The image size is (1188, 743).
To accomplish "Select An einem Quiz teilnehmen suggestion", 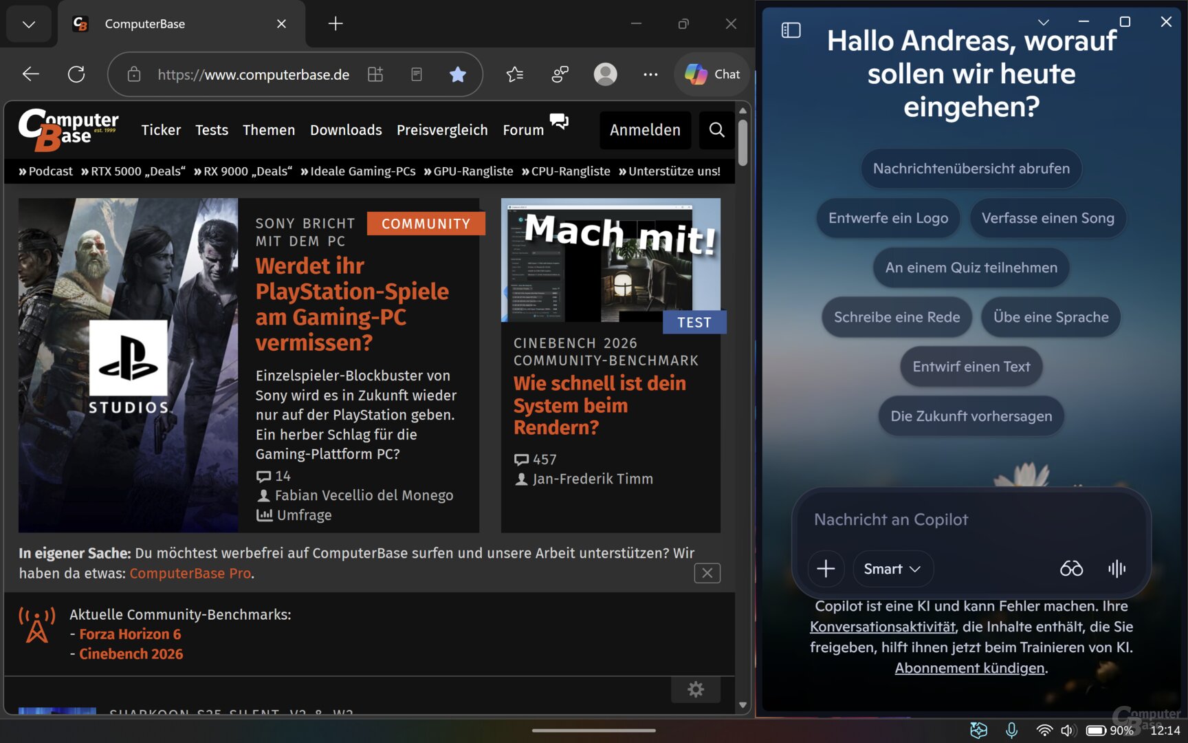I will coord(971,268).
